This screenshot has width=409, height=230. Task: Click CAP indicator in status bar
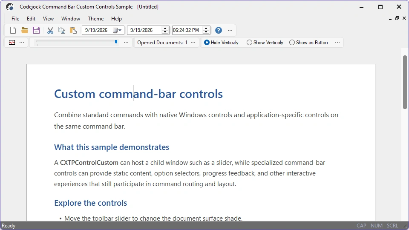point(362,226)
